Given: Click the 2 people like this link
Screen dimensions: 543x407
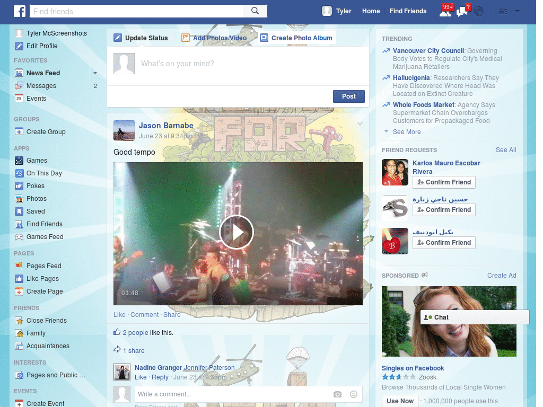Looking at the screenshot, I should [x=135, y=333].
